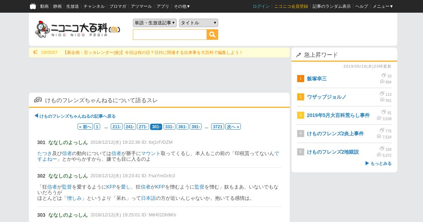The width and height of the screenshot is (423, 222).
Task: Click the Nico Nico Pedia logo
Action: pyautogui.click(x=78, y=29)
